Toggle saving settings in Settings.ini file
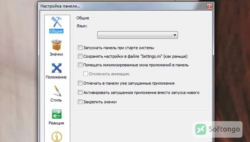 (80, 56)
